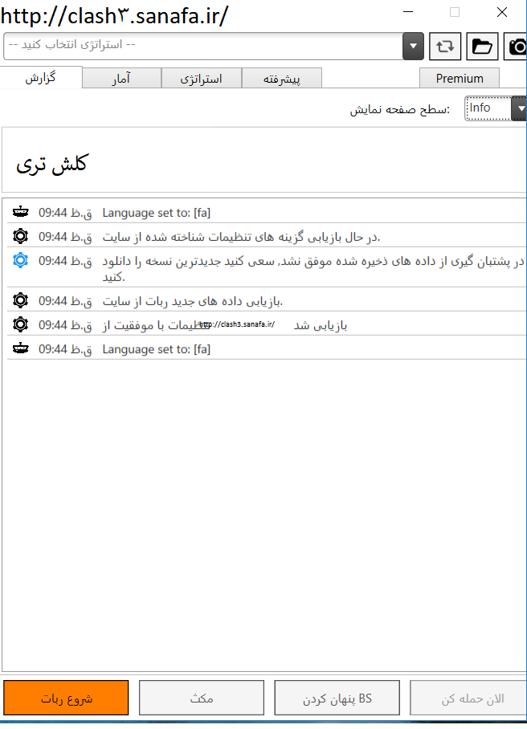The image size is (527, 729).
Task: Click the الان حمله کن button
Action: tap(468, 698)
